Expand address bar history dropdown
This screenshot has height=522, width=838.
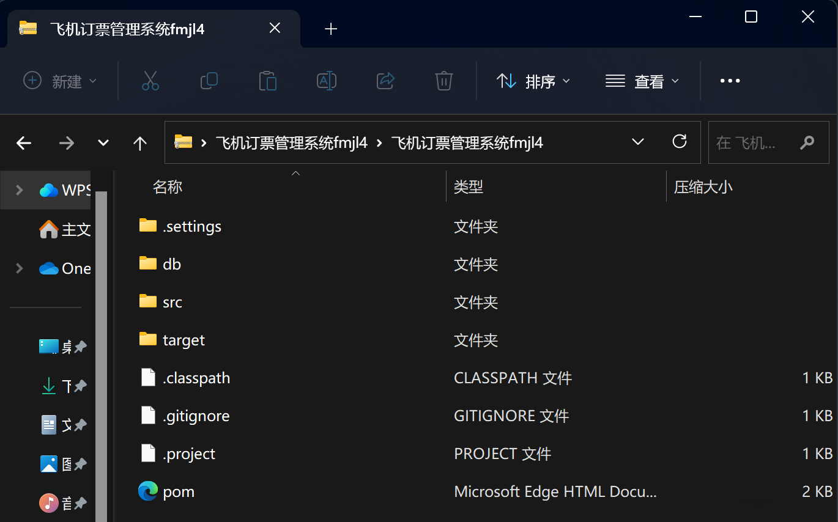click(638, 142)
